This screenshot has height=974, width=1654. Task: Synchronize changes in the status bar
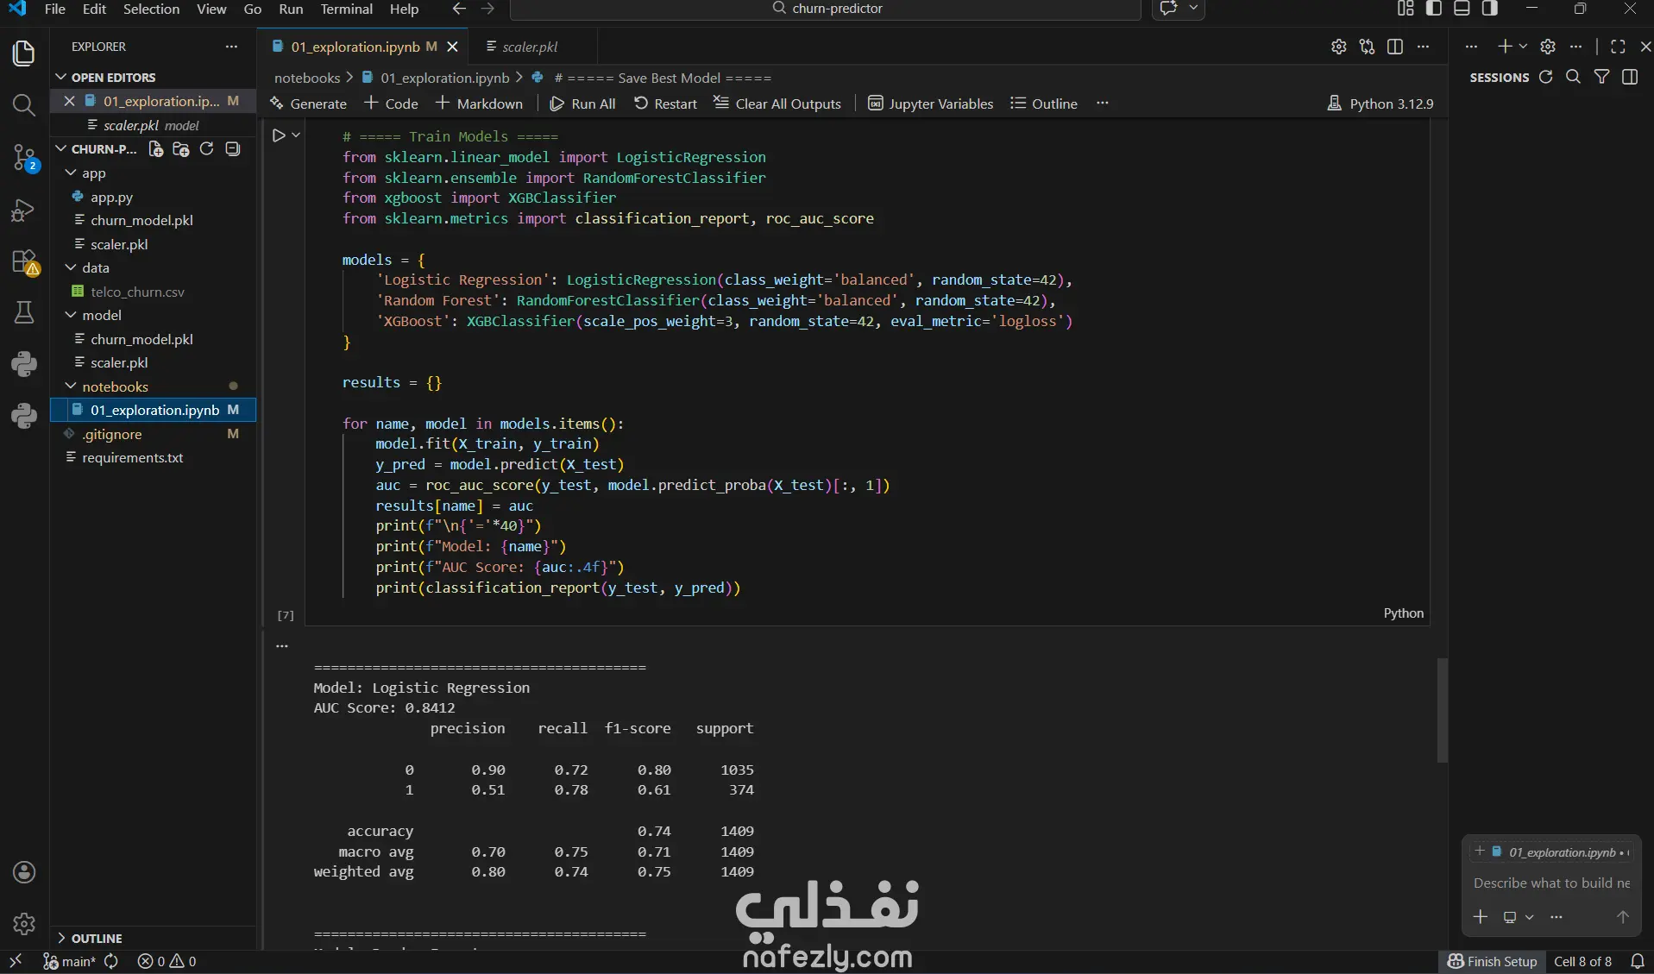(111, 961)
